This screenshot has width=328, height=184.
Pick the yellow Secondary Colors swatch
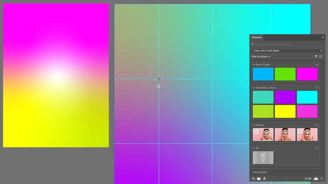[285, 111]
